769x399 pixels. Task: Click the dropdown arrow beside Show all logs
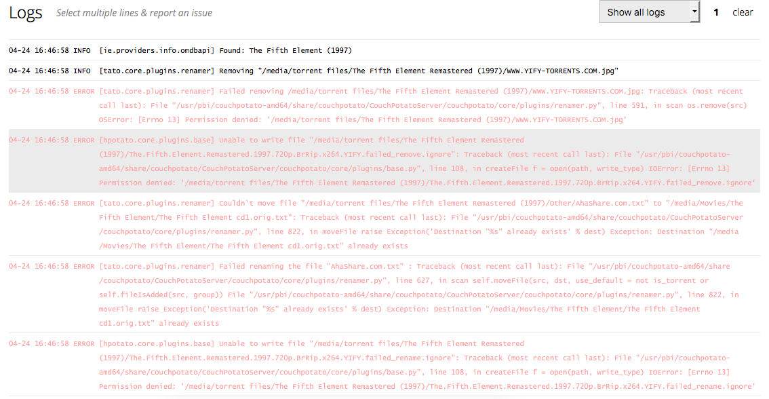click(x=694, y=12)
